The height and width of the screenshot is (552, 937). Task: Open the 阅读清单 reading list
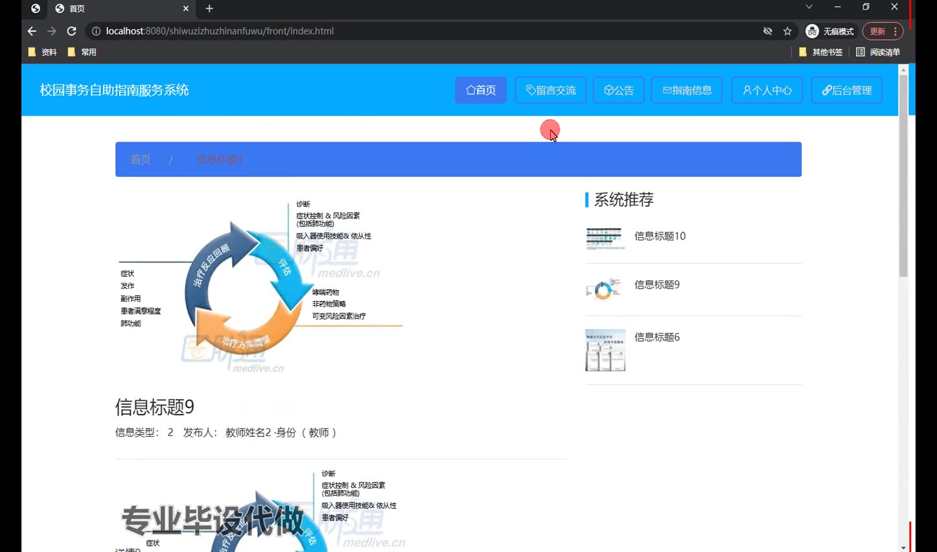pyautogui.click(x=878, y=52)
